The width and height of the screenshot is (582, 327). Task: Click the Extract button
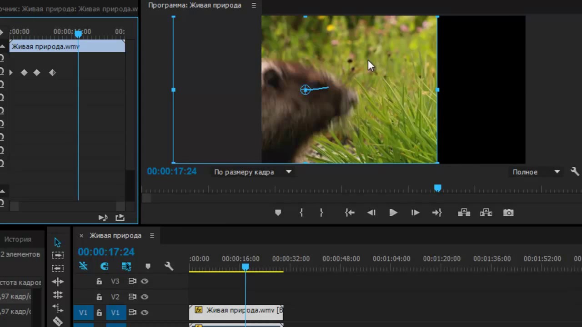pyautogui.click(x=486, y=213)
